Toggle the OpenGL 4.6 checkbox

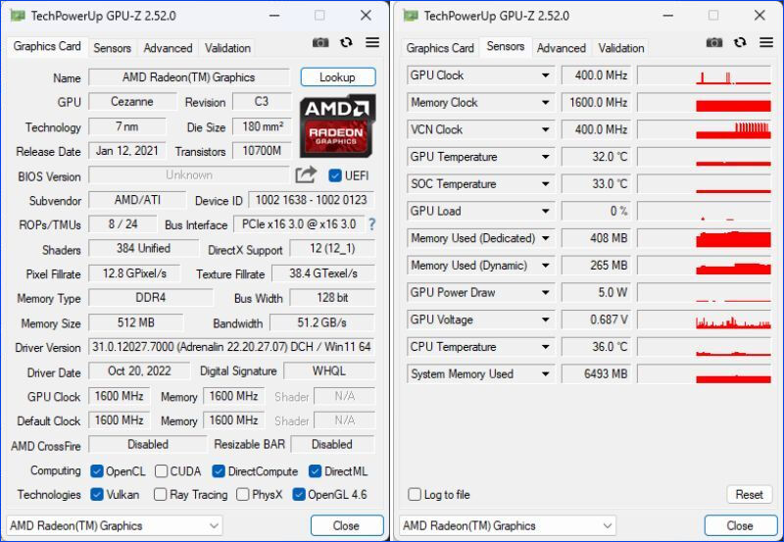coord(299,495)
